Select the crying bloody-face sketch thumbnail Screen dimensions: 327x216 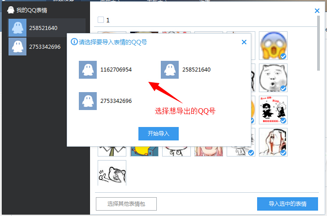click(273, 142)
